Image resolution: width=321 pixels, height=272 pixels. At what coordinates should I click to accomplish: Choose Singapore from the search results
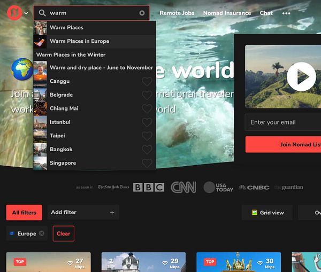[x=94, y=163]
